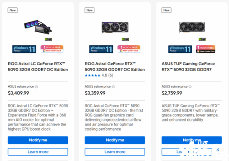The image size is (229, 161).
Task: Click Windows 11 Ready badge on ROG Astral quad-fan card
Action: [x=101, y=49]
